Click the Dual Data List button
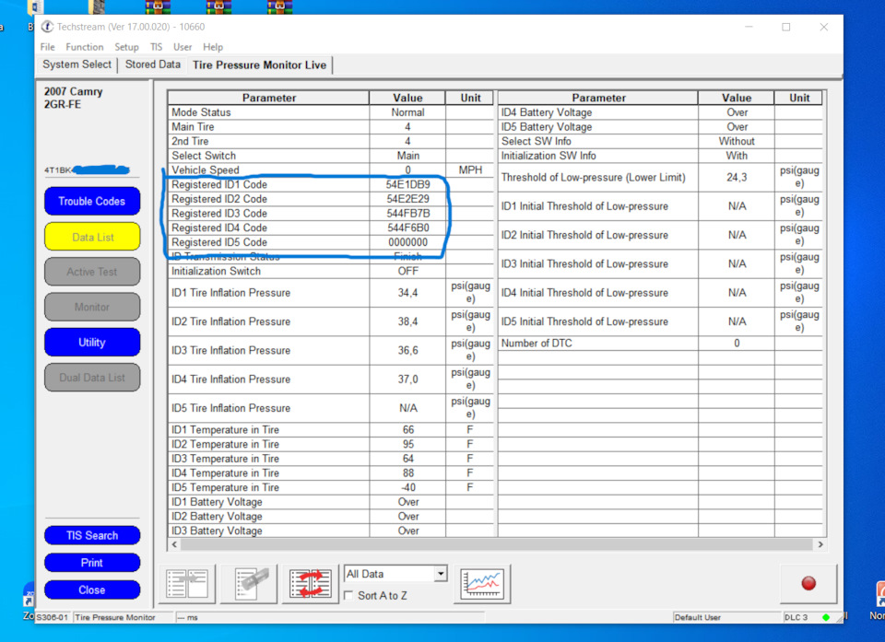Screen dimensions: 885x642 coord(92,378)
